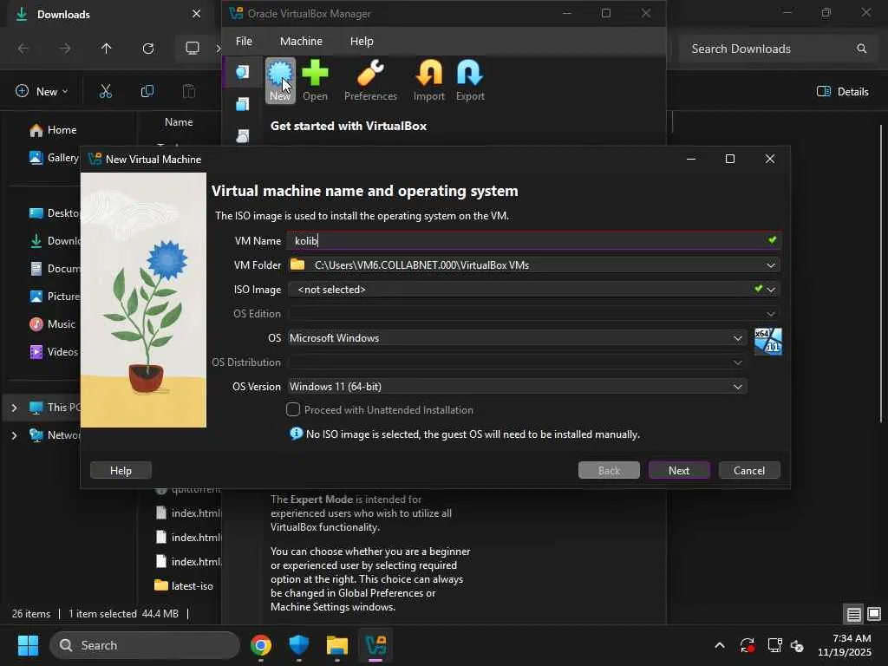
Task: Switch Explorer to large thumbnails view icon
Action: [874, 614]
